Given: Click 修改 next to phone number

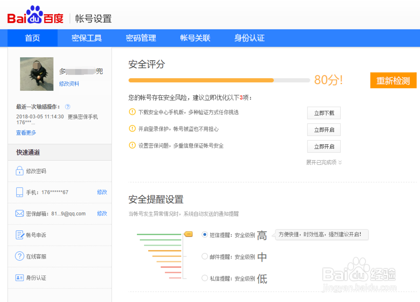Looking at the screenshot, I should 102,192.
